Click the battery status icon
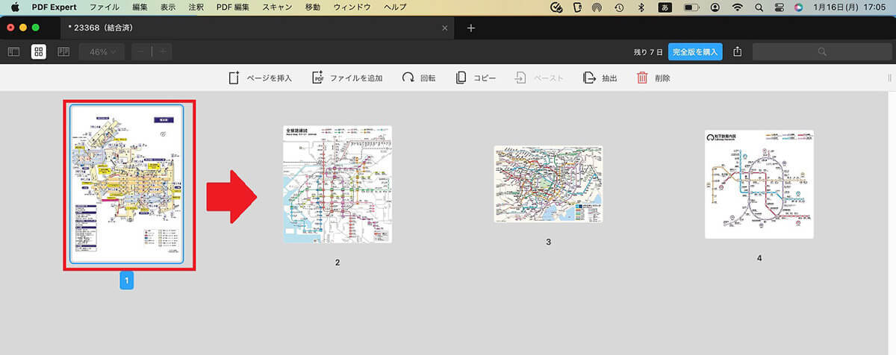This screenshot has width=896, height=355. [692, 7]
